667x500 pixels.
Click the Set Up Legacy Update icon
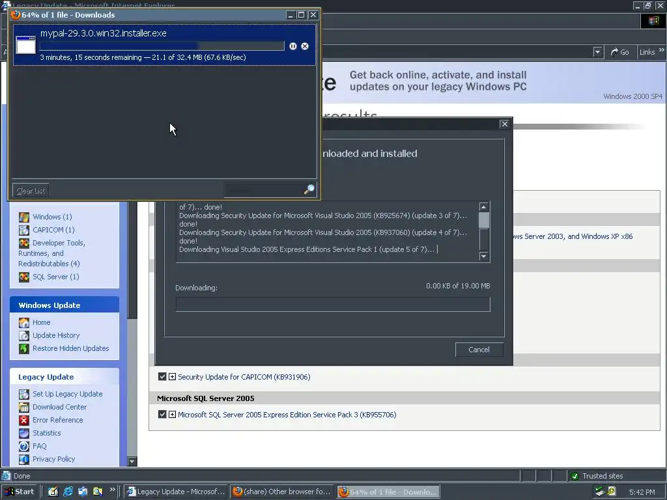point(24,394)
